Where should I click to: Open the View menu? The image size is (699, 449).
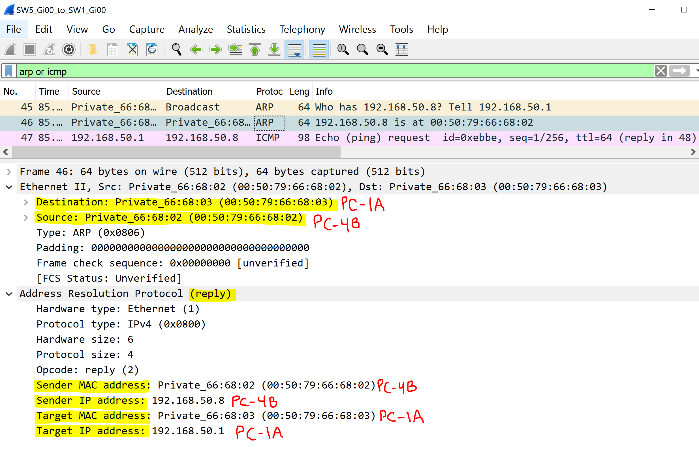[77, 29]
